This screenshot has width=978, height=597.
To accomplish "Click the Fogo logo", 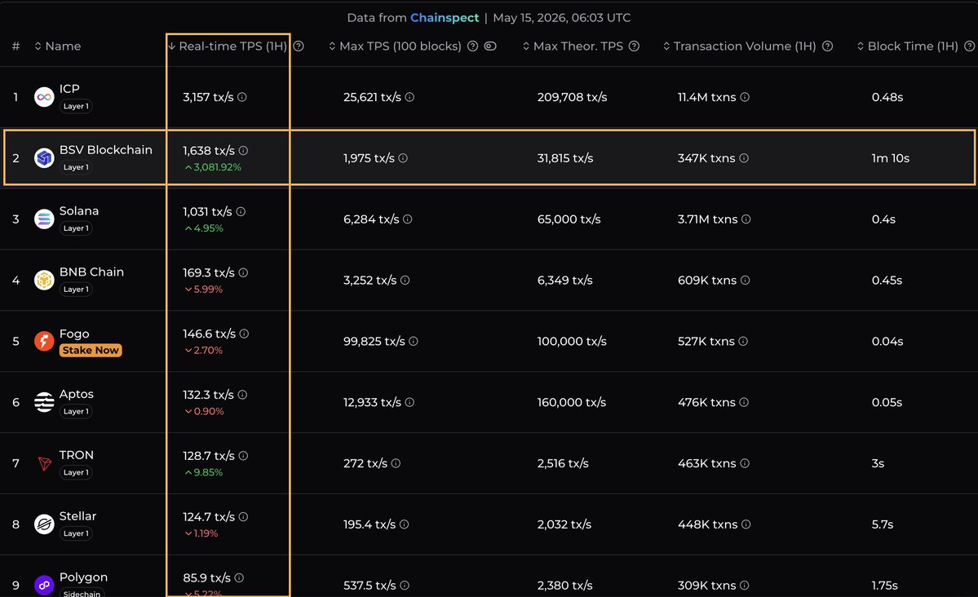I will (x=44, y=341).
